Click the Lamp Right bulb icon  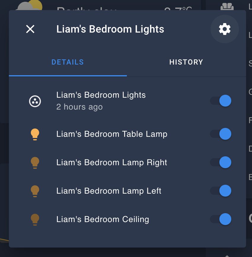click(x=35, y=163)
